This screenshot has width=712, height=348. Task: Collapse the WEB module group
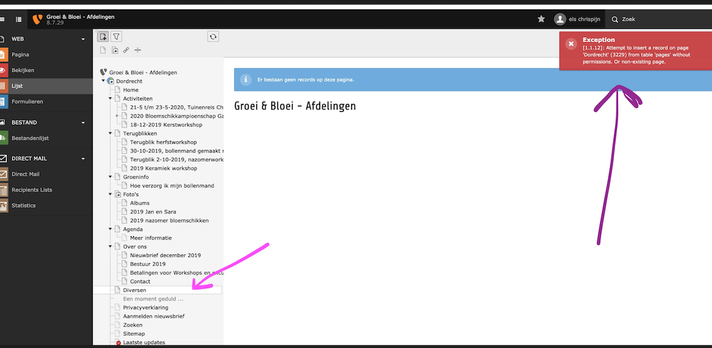pos(83,40)
